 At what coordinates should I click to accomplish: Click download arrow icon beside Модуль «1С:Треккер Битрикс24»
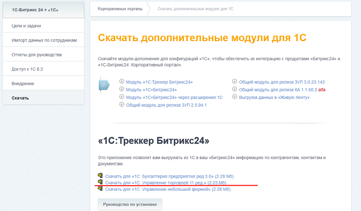pyautogui.click(x=121, y=81)
